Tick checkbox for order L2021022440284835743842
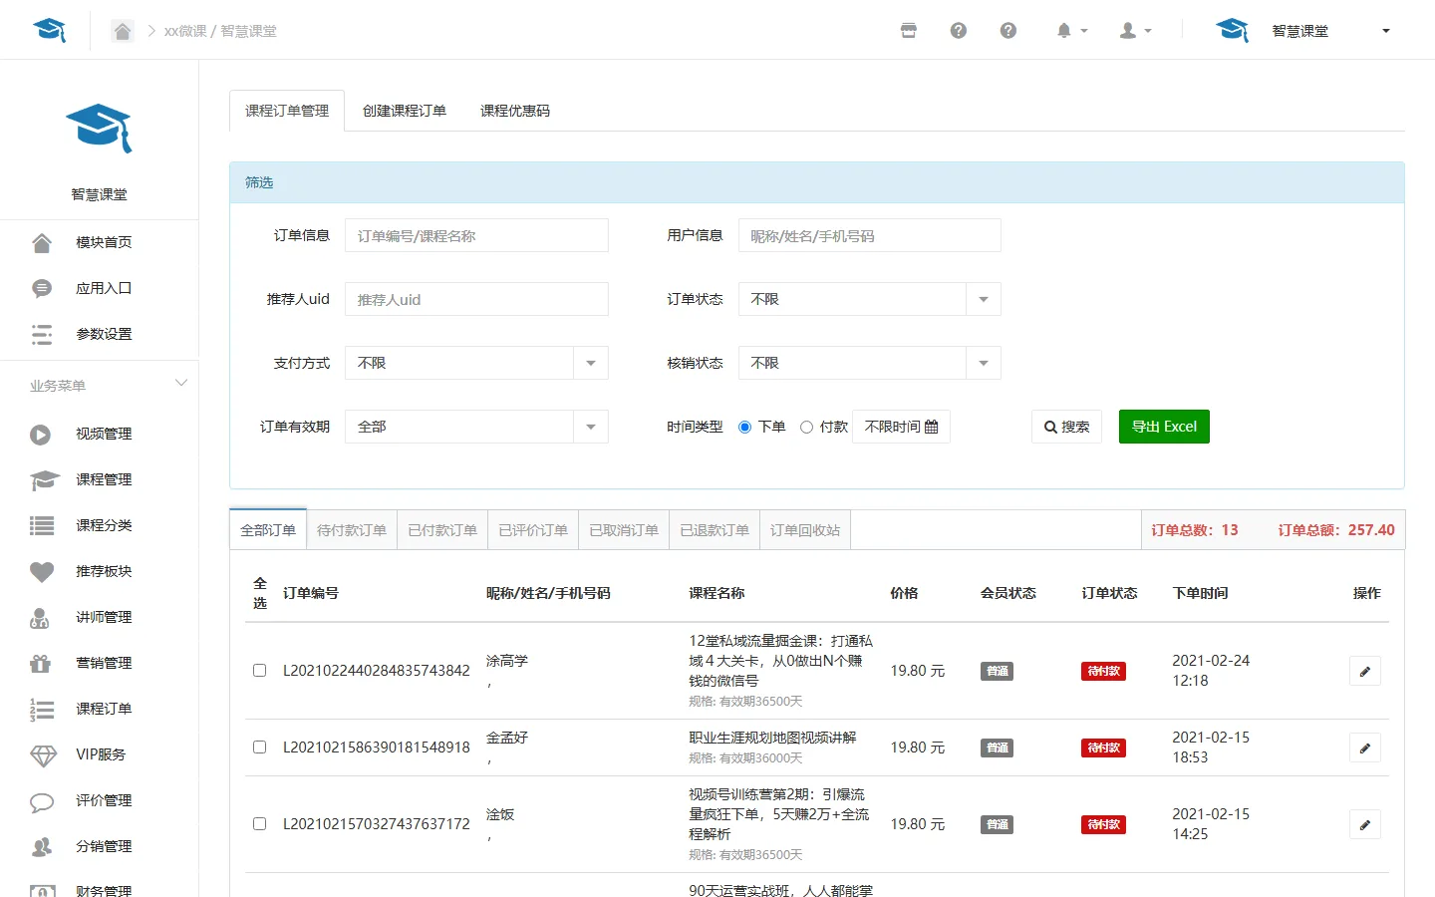 pyautogui.click(x=259, y=671)
